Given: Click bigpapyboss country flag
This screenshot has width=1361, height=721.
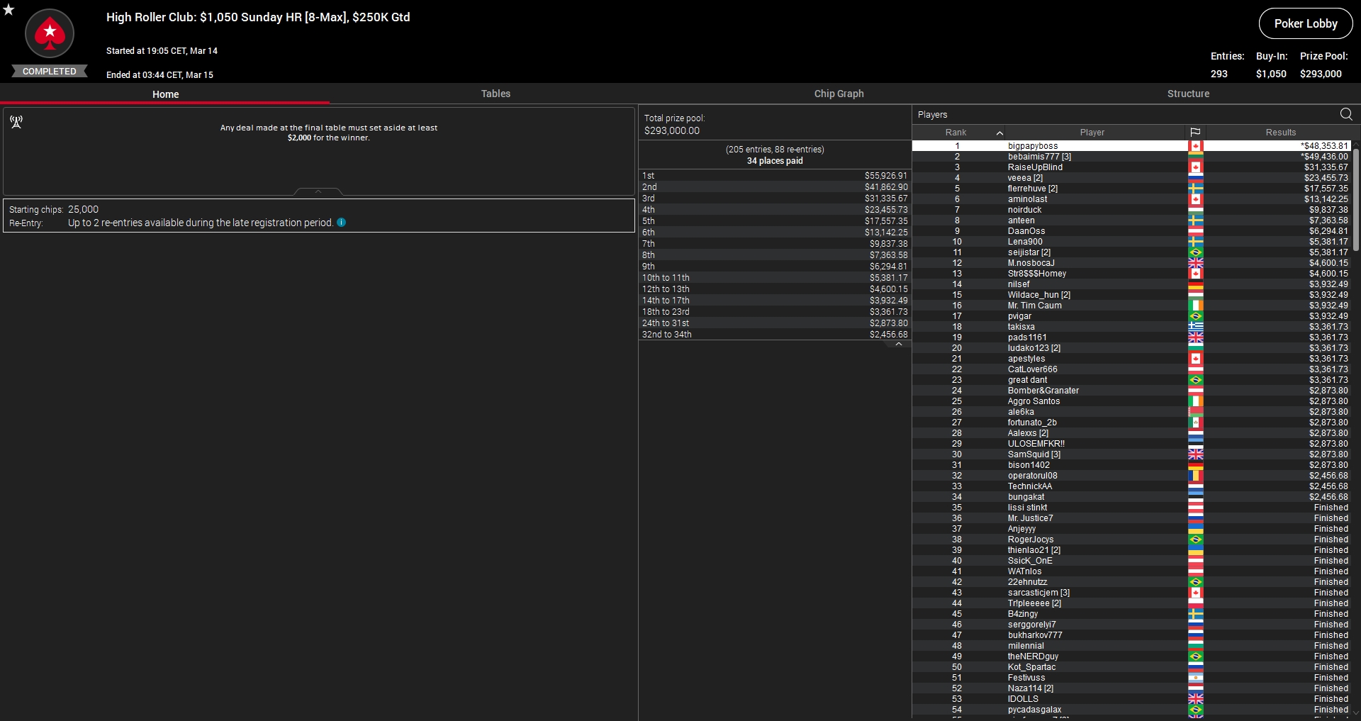Looking at the screenshot, I should click(1196, 146).
